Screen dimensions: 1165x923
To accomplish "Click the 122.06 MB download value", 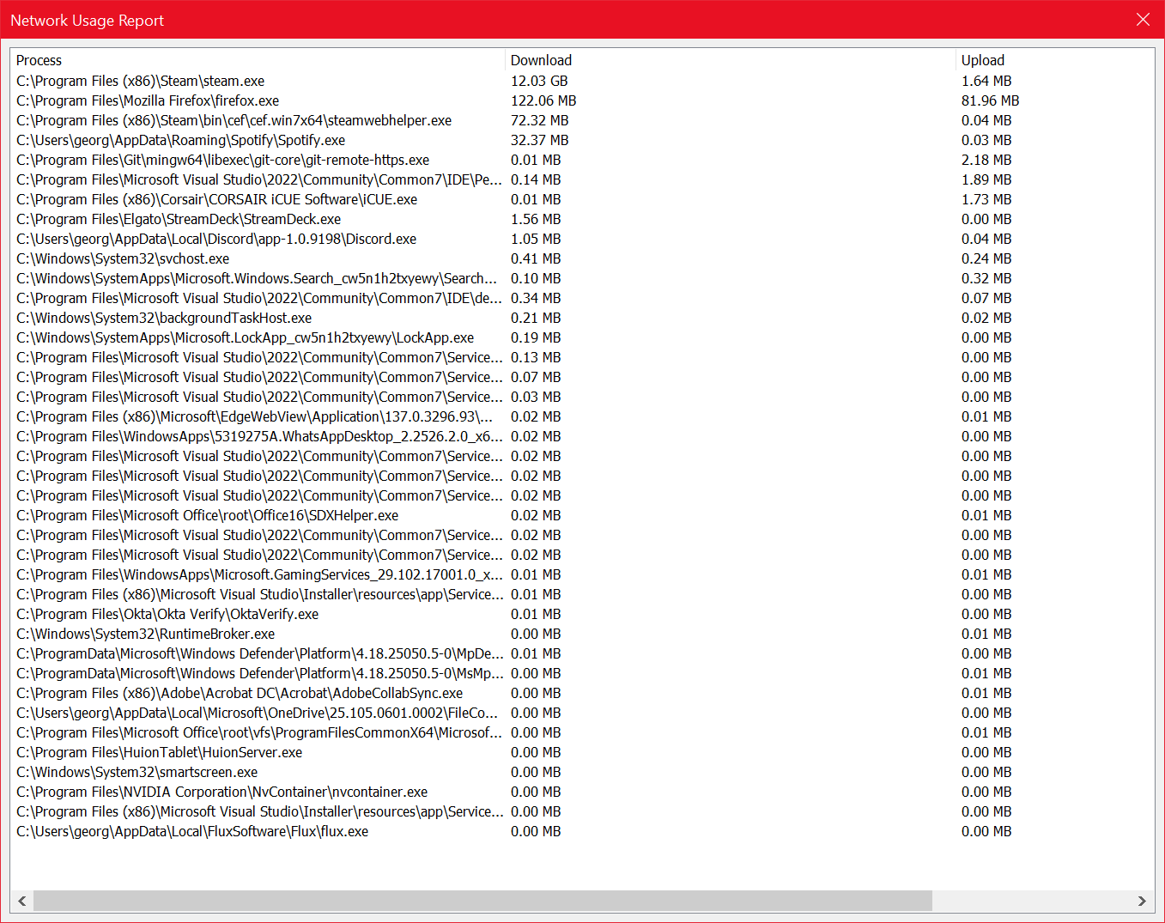I will click(x=543, y=100).
